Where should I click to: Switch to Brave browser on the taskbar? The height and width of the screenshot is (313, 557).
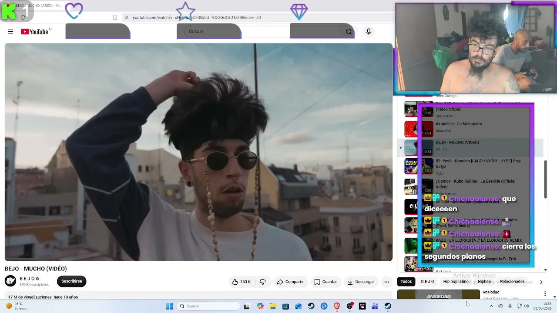[337, 306]
